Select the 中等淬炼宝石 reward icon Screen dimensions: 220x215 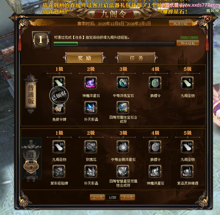pos(123,83)
